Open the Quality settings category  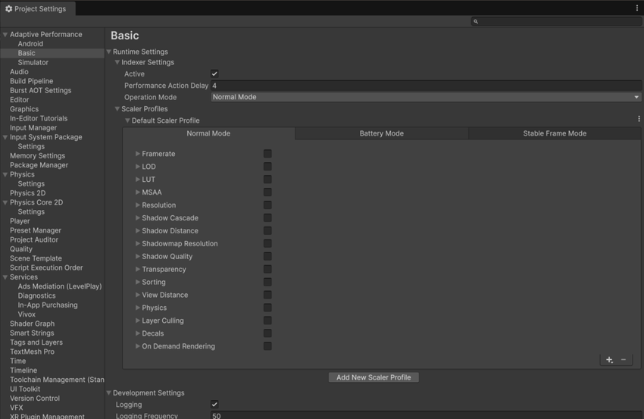point(21,249)
